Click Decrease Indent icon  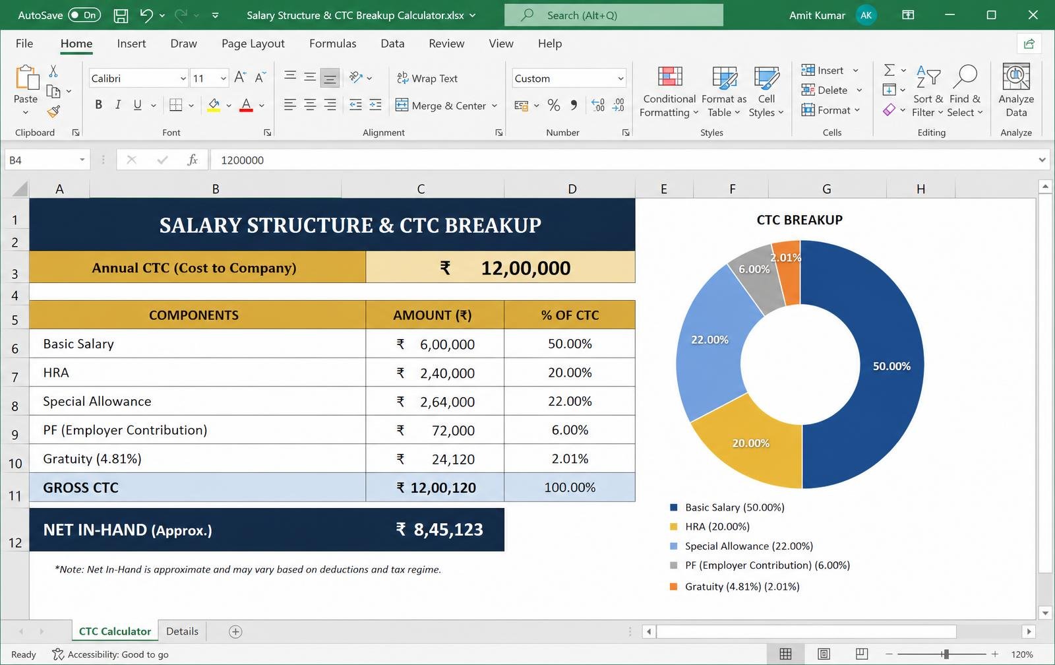[355, 105]
